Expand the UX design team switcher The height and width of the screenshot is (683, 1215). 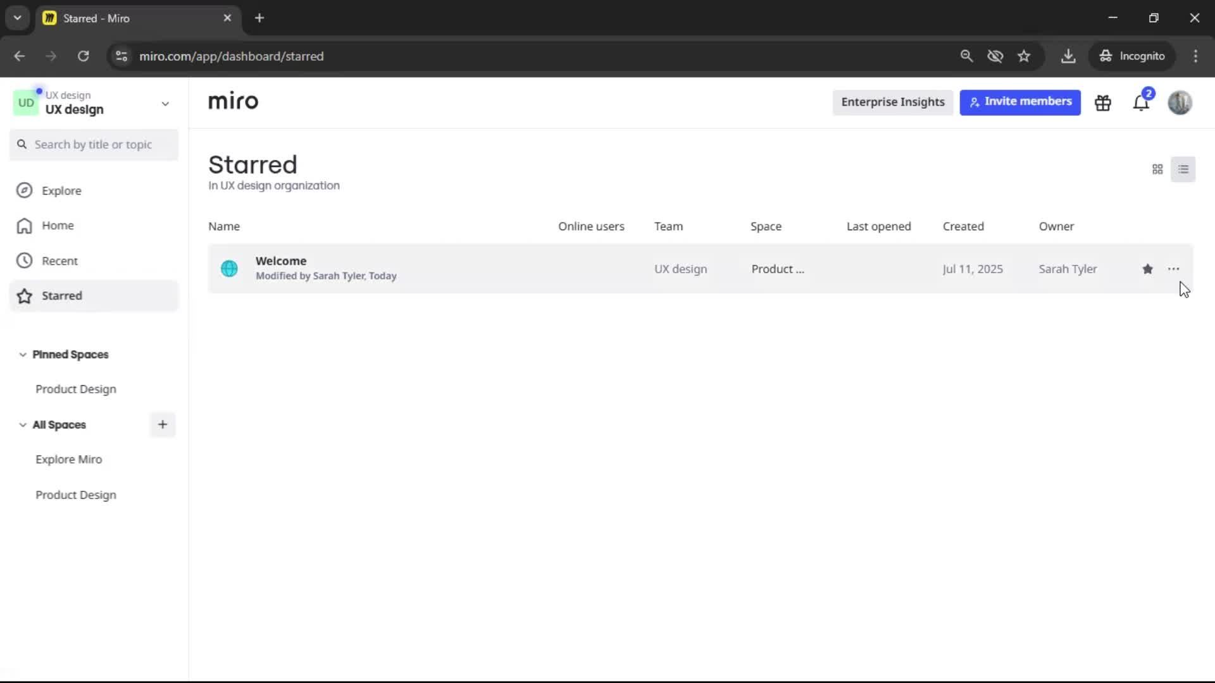[165, 104]
